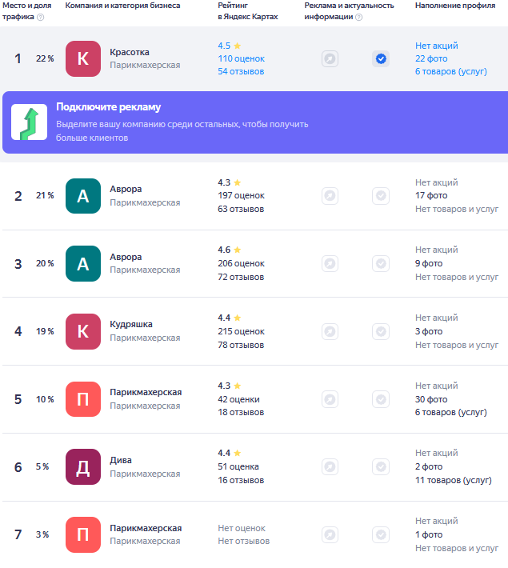Click the '17 фото' text
The height and width of the screenshot is (568, 508).
tap(431, 196)
